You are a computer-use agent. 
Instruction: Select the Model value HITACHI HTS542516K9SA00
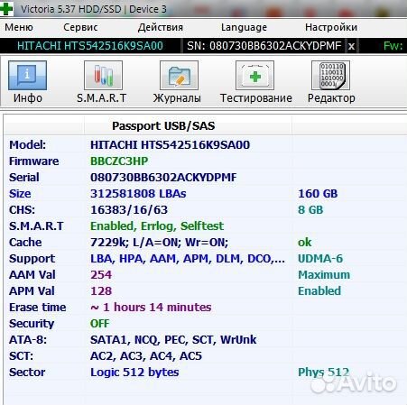pyautogui.click(x=170, y=145)
